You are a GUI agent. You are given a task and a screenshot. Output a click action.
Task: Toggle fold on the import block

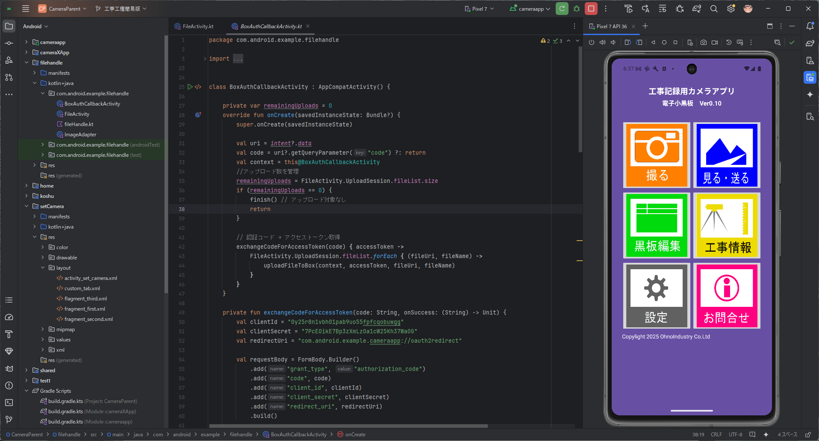[205, 59]
